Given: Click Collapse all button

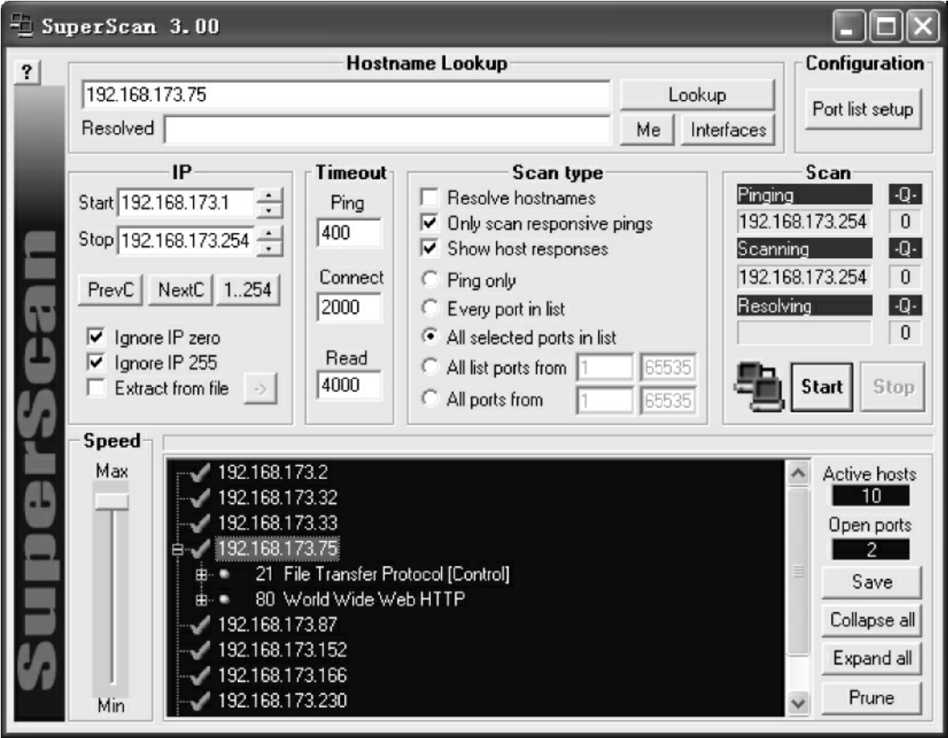Looking at the screenshot, I should click(x=872, y=620).
